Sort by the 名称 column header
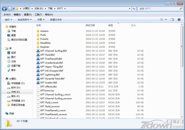Screen dimensions: 185x130 (38, 25)
